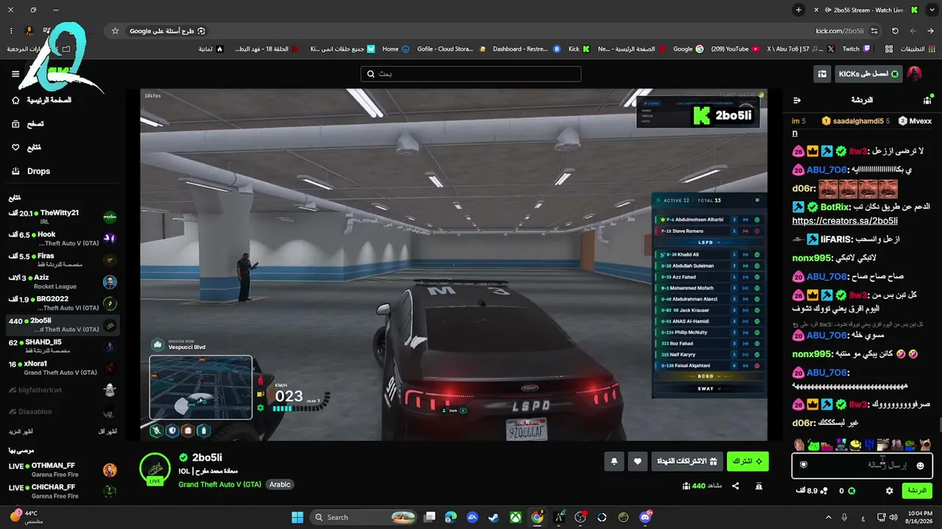Click the green subscribe button

[x=748, y=461]
